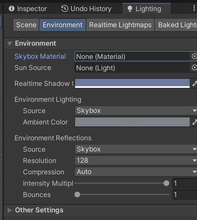The image size is (197, 220).
Task: Open the Realtime Shadow Color swatch
Action: point(132,83)
